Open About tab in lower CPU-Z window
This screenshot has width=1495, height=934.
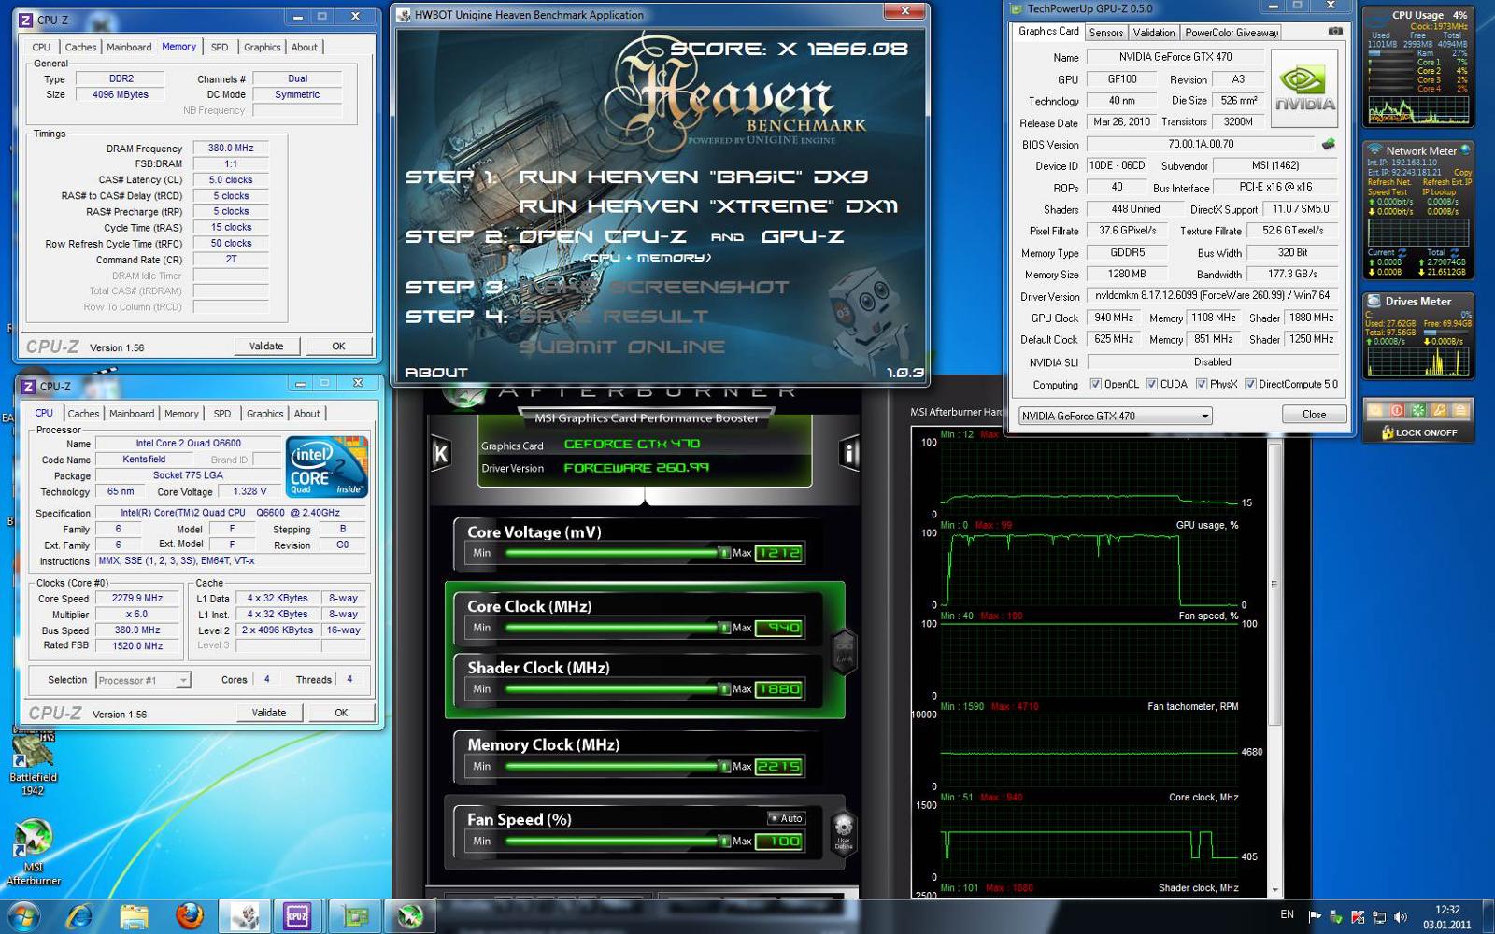click(307, 414)
